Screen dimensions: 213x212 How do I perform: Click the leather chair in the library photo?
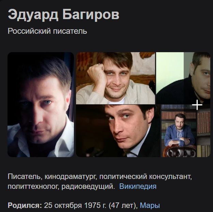coord(180,151)
